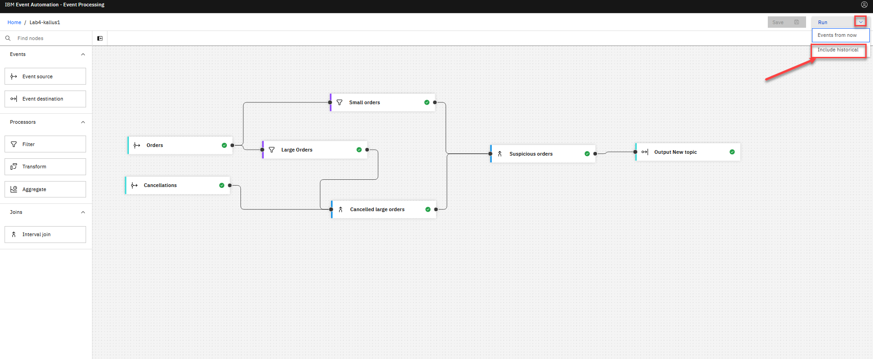
Task: Collapse the Processors section
Action: coord(83,122)
